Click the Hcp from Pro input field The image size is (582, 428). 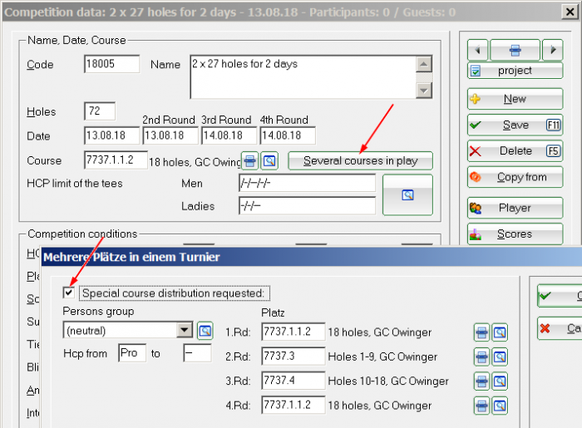pyautogui.click(x=132, y=352)
